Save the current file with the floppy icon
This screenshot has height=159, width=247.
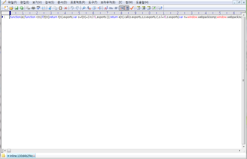click(x=16, y=8)
